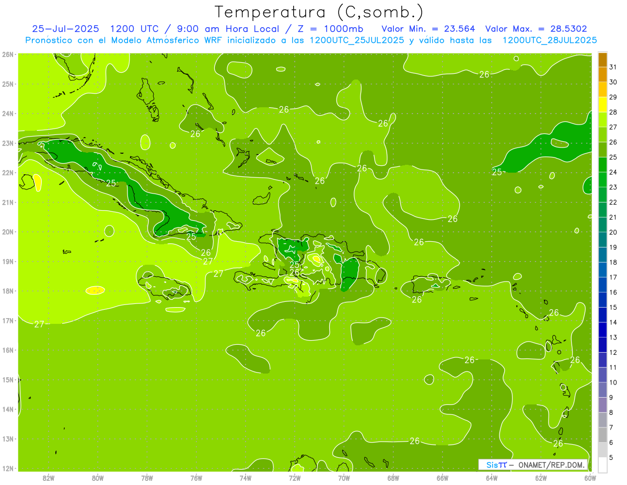Click the purple swatch between 9 and 10

[602, 390]
